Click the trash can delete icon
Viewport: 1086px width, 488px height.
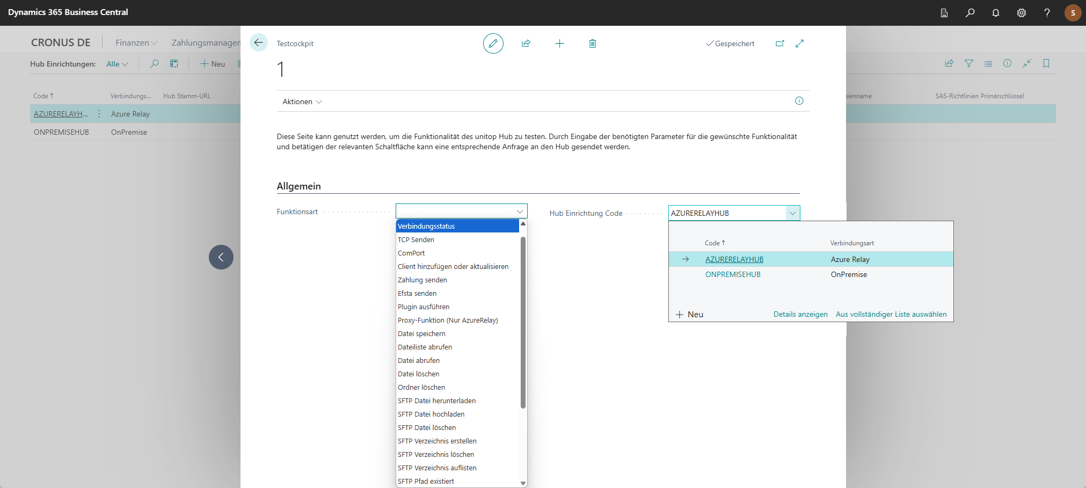593,43
